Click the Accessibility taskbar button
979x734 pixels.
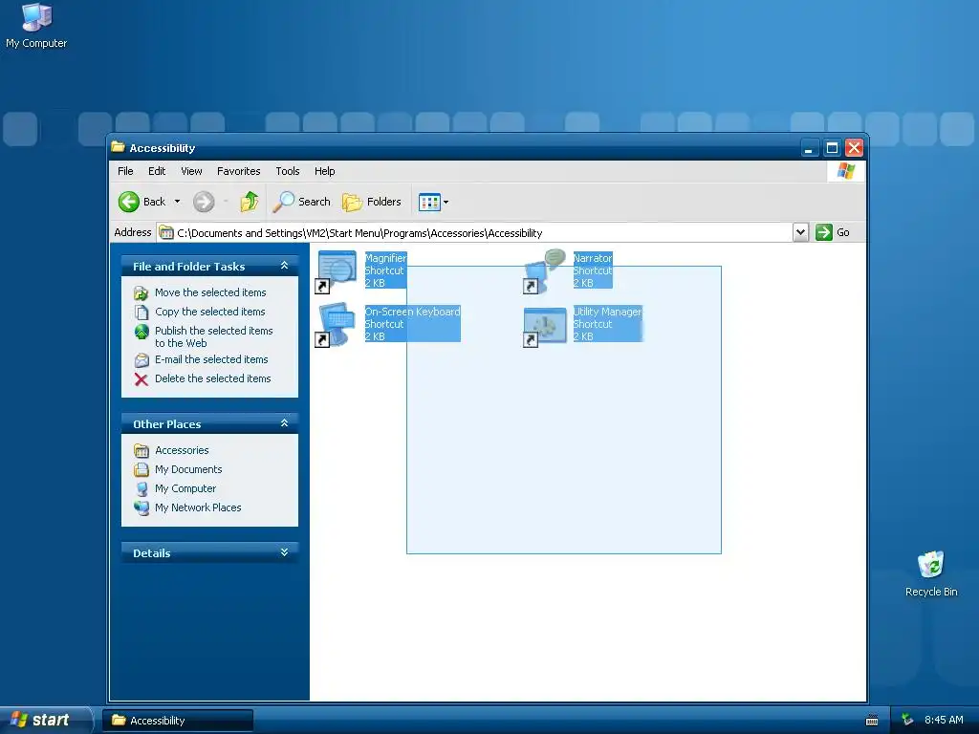[178, 721]
